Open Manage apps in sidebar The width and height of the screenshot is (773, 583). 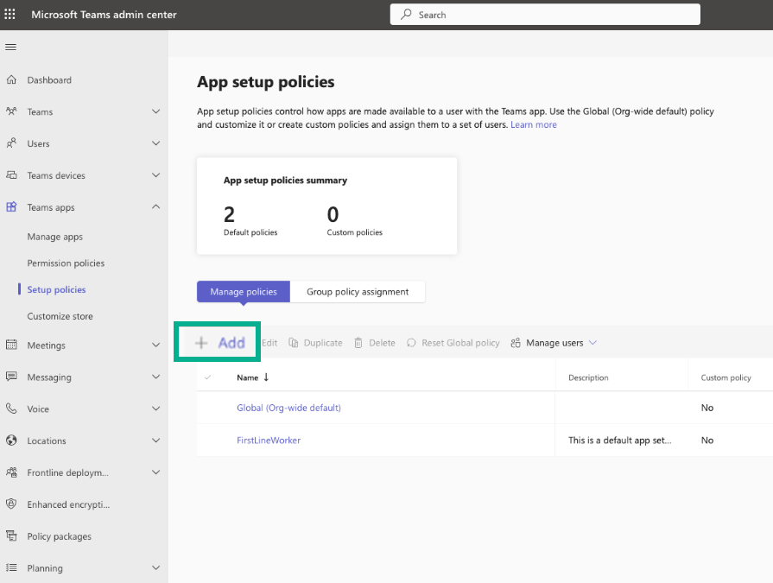coord(54,237)
